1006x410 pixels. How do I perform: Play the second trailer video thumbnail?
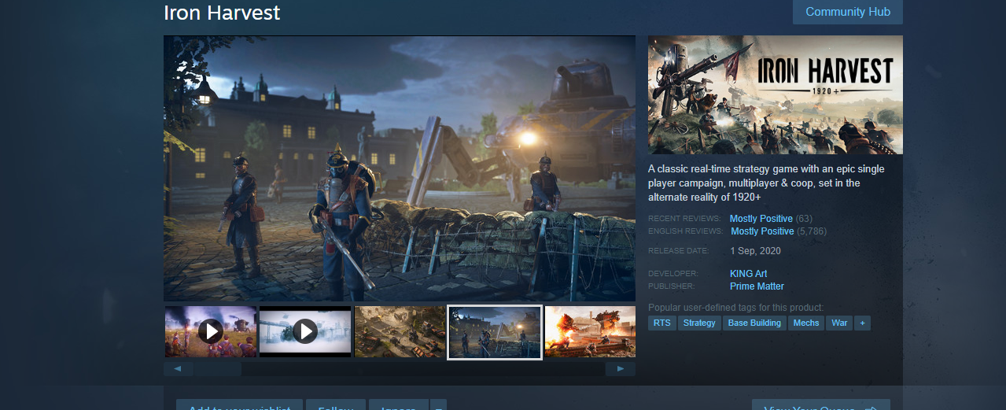click(x=305, y=331)
